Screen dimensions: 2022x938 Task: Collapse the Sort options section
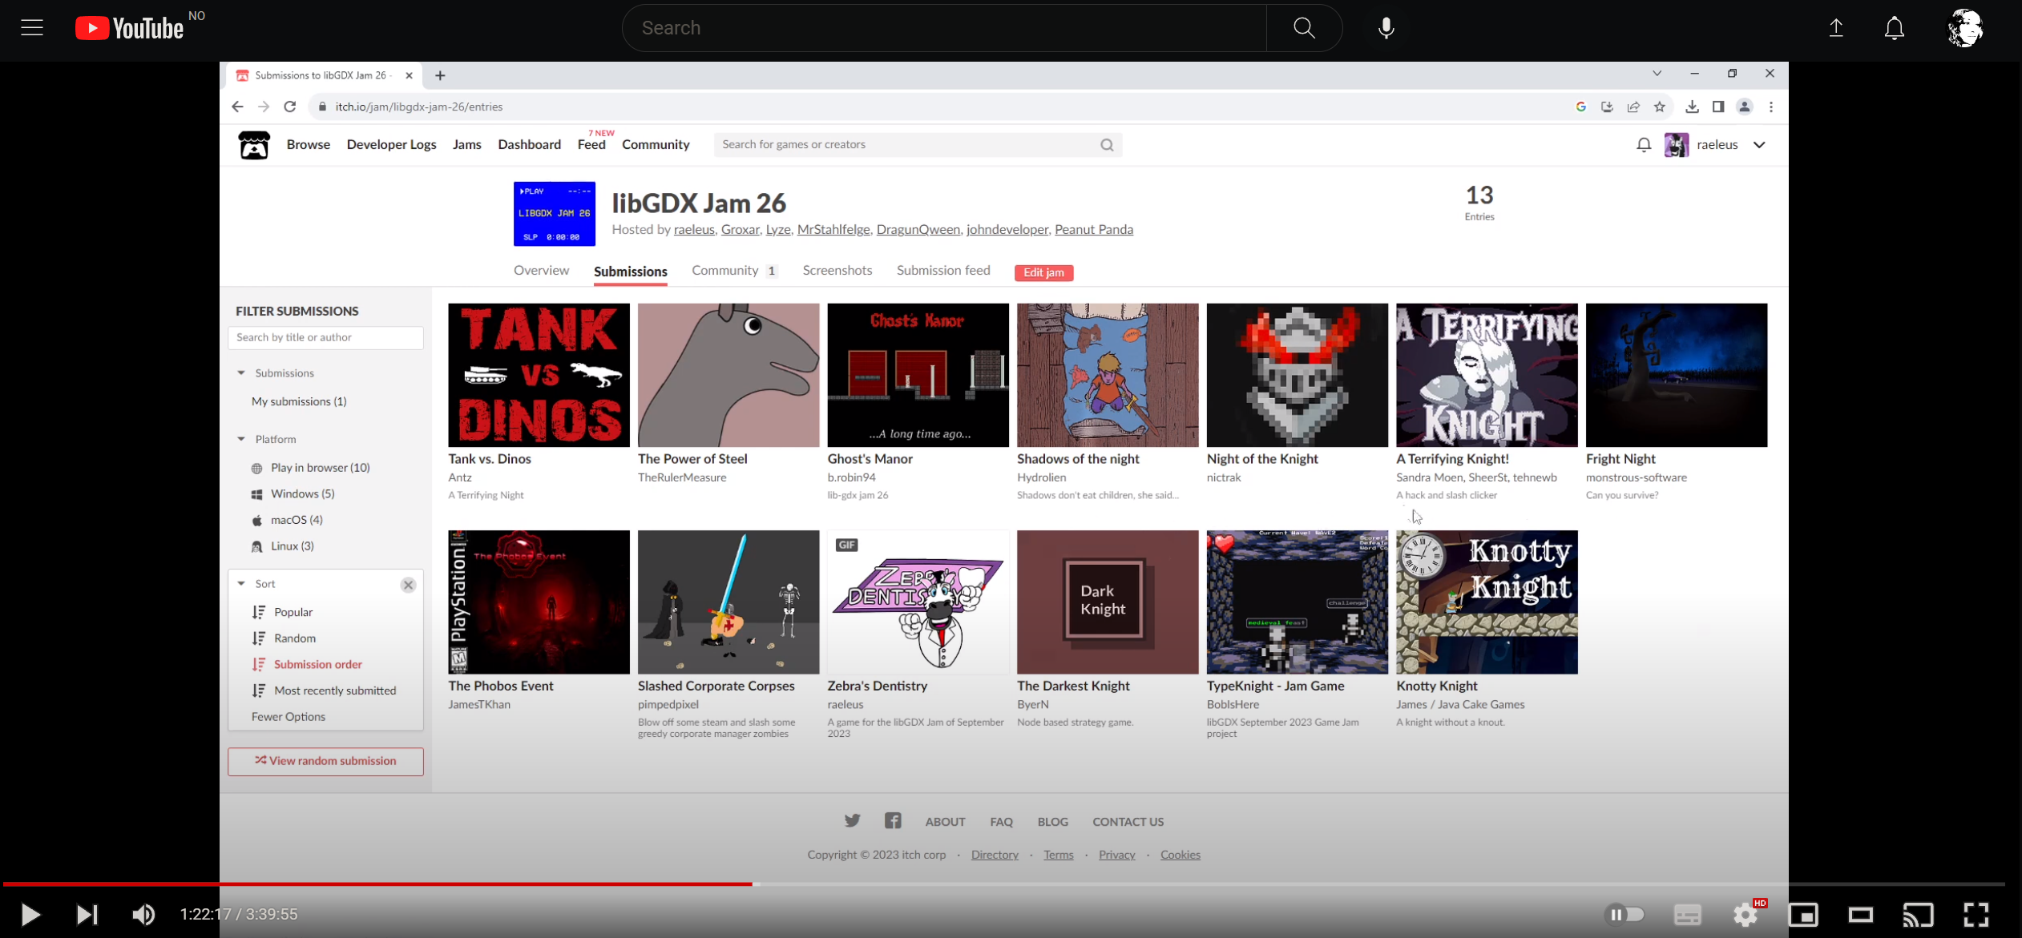242,584
